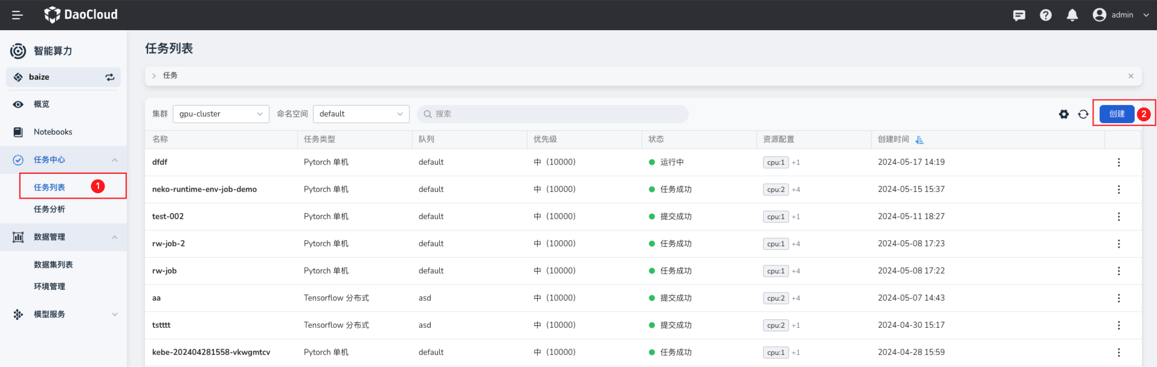Expand the 模型服务 sidebar section
1157x367 pixels.
tap(114, 314)
